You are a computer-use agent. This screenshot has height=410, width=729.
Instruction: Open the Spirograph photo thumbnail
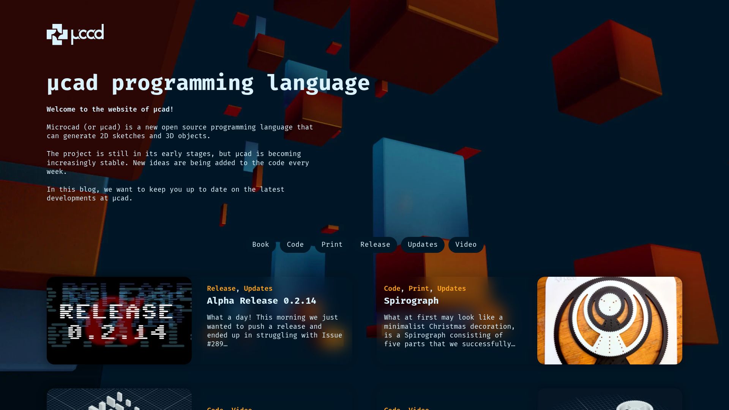[610, 320]
